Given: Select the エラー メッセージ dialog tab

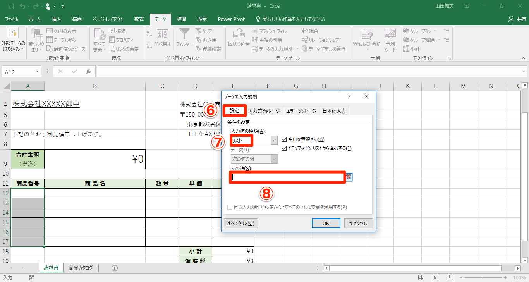Looking at the screenshot, I should [301, 111].
